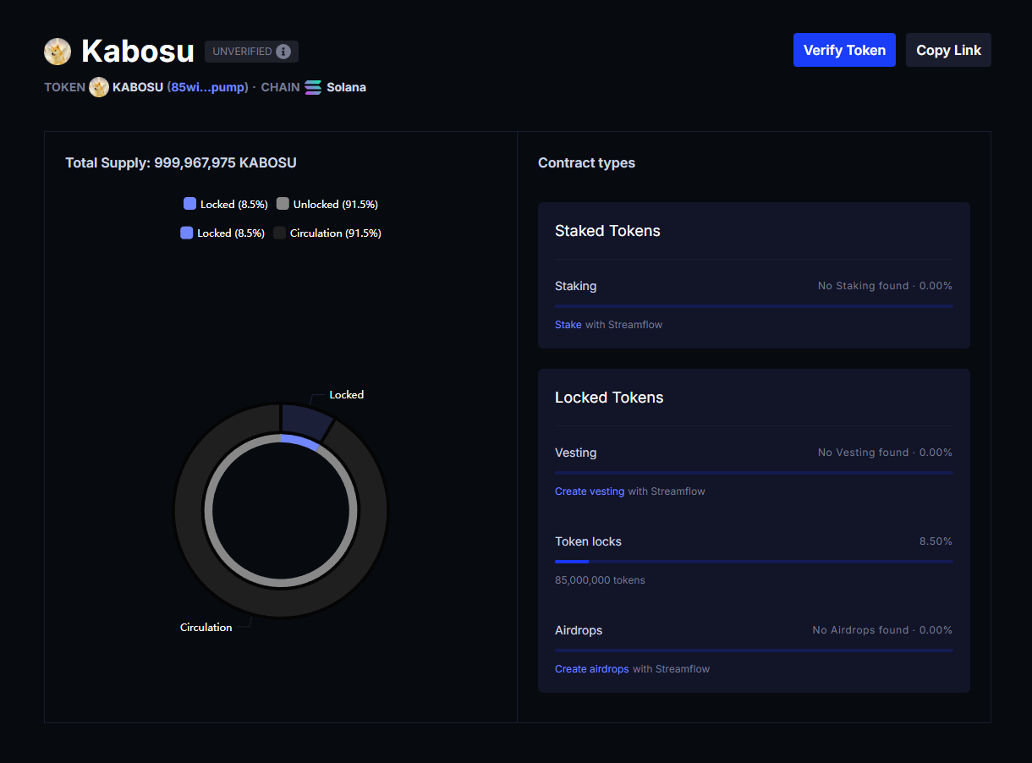1032x763 pixels.
Task: Select the Airdrops entry
Action: click(x=579, y=630)
